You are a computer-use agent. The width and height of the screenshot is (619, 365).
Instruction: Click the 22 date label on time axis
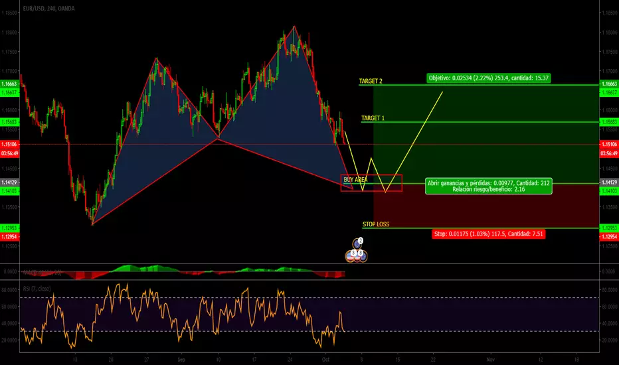433,360
